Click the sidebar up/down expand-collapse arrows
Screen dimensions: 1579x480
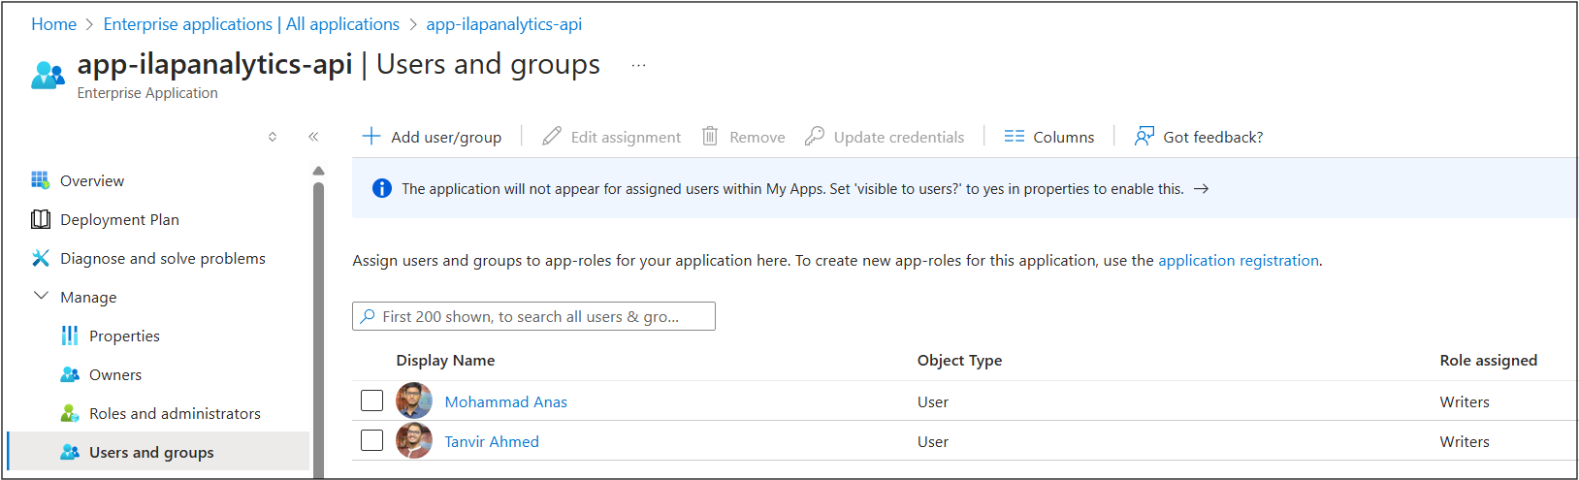point(273,137)
